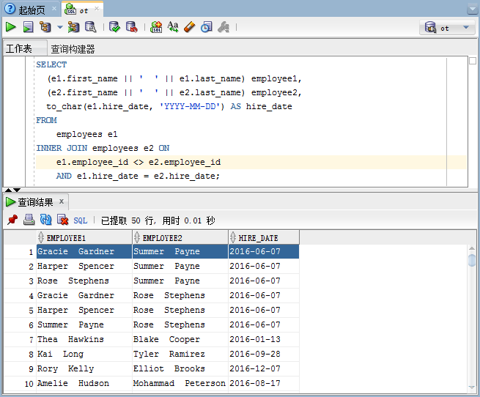Click the Commit transaction icon

click(114, 27)
